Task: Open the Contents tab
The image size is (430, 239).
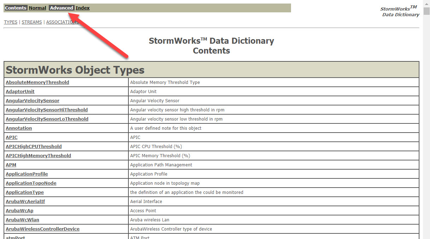Action: pos(16,8)
